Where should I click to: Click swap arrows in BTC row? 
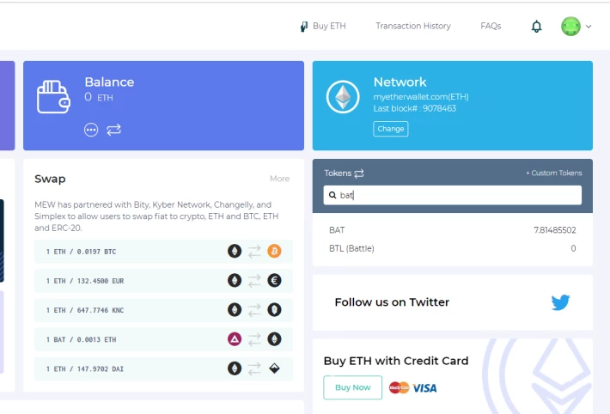click(254, 251)
